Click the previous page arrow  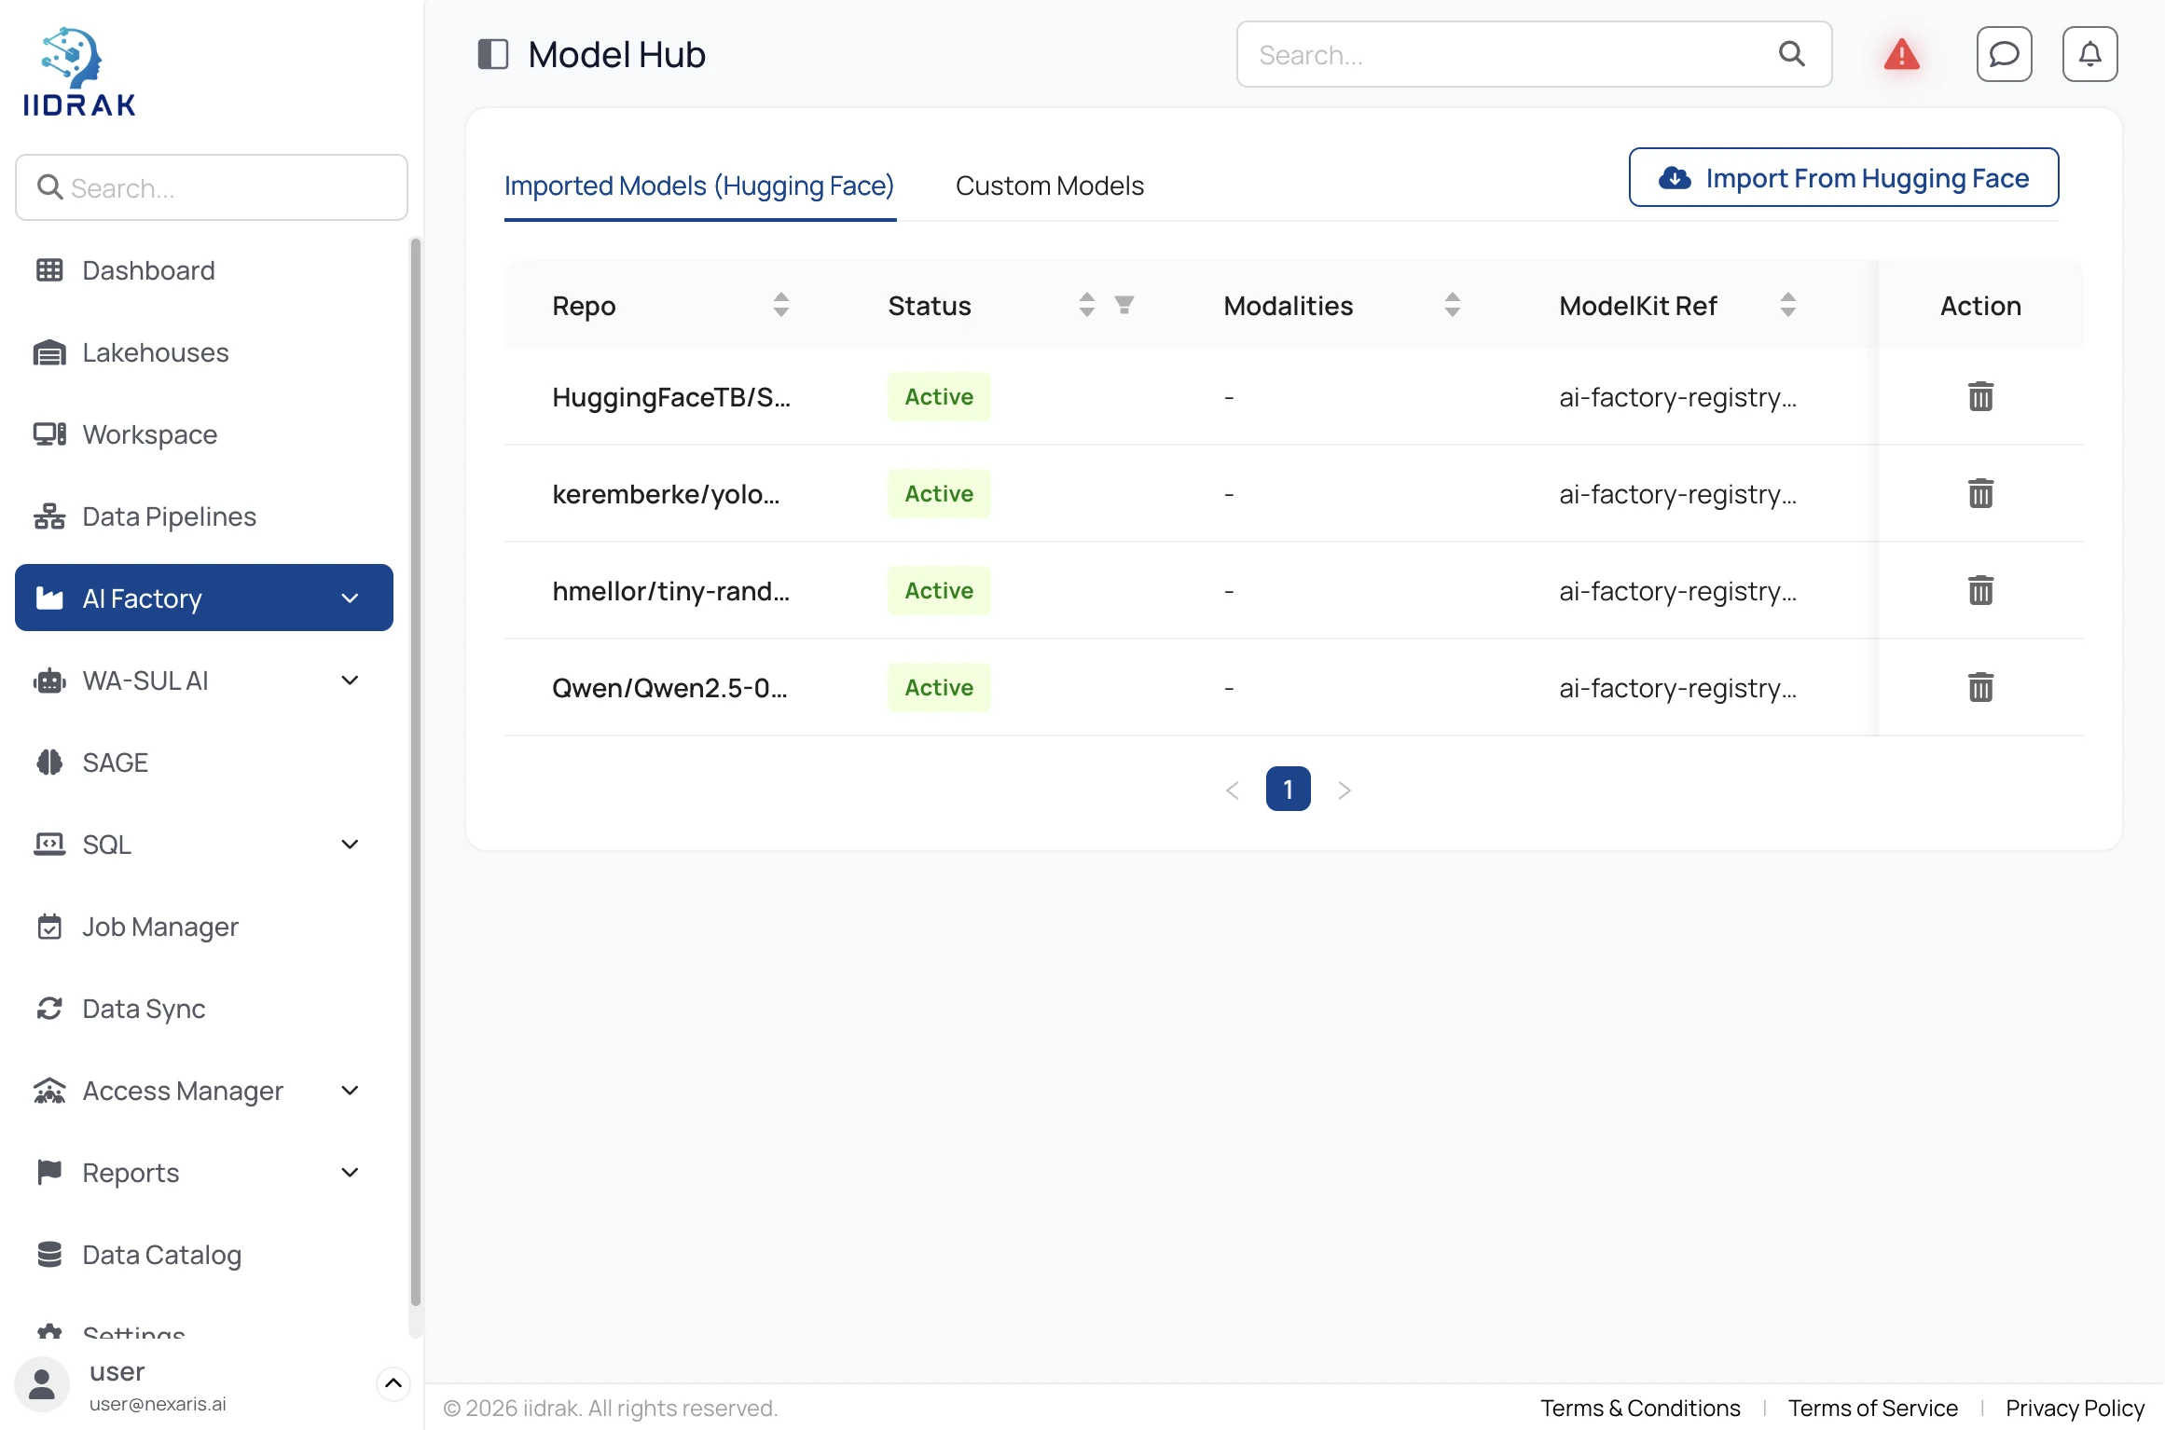point(1232,790)
